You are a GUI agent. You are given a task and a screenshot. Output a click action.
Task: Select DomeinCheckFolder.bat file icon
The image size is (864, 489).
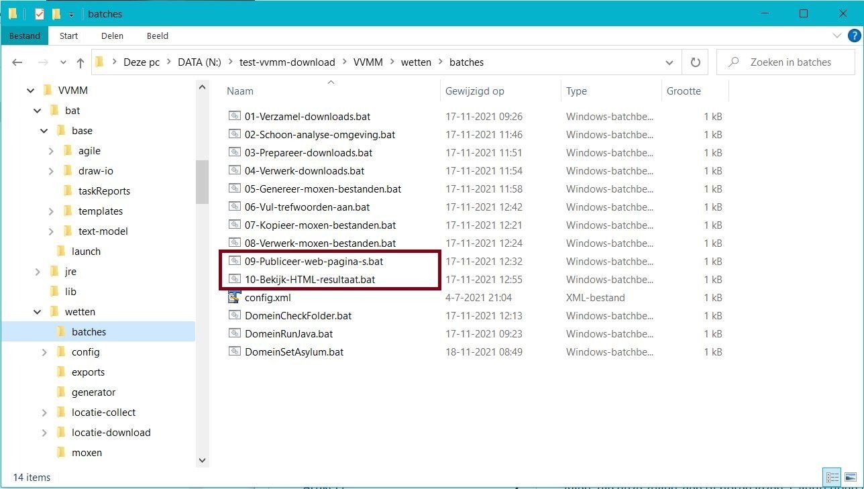234,315
